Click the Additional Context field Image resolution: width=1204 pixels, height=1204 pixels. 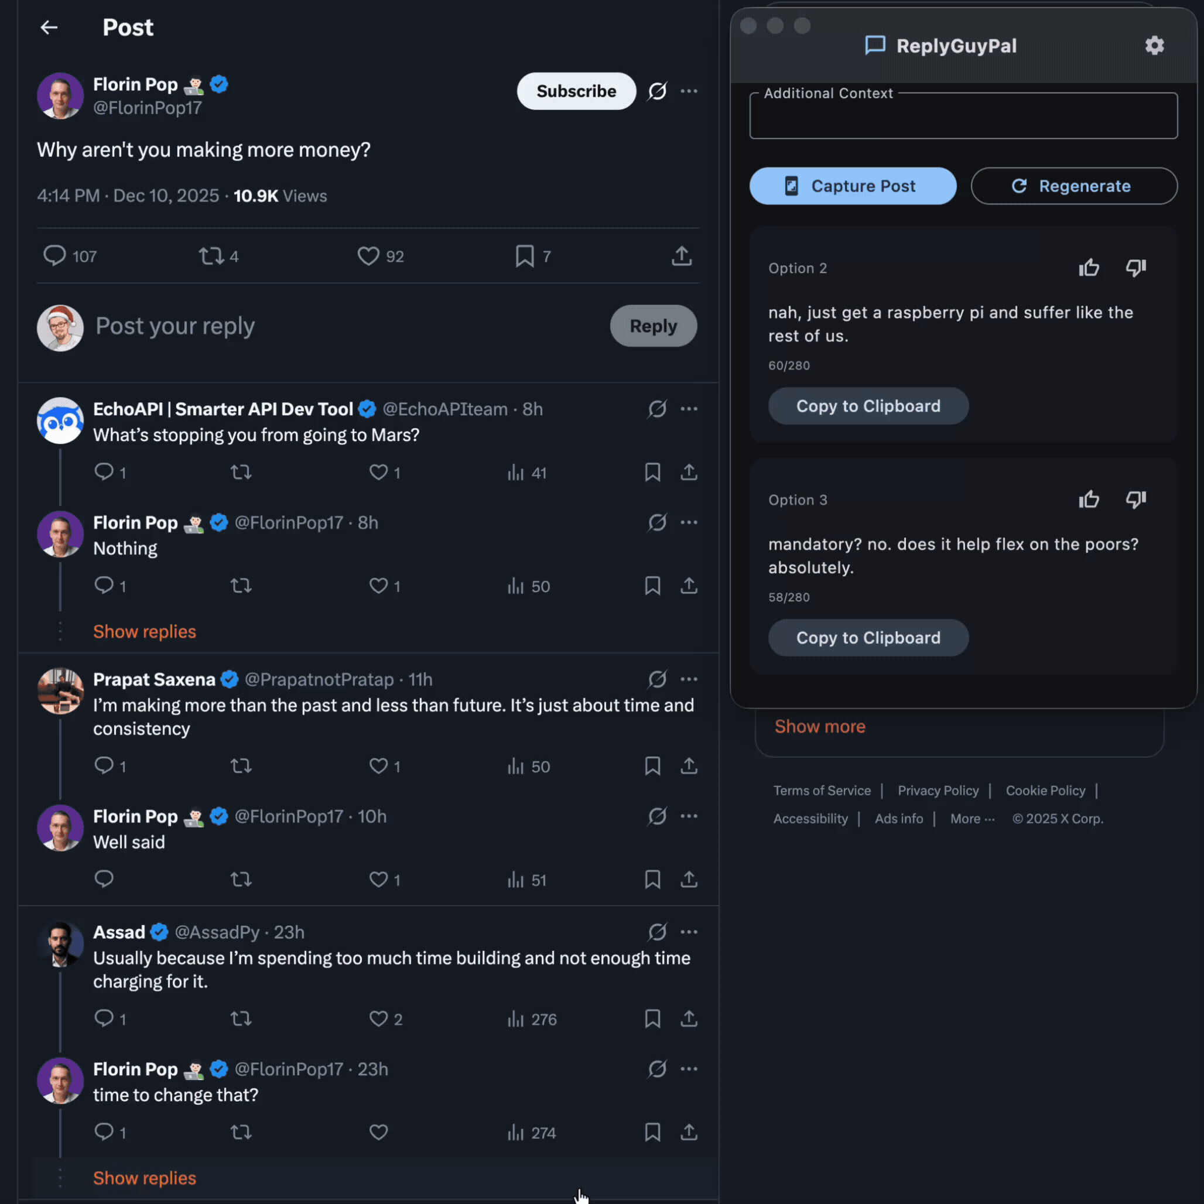click(963, 118)
